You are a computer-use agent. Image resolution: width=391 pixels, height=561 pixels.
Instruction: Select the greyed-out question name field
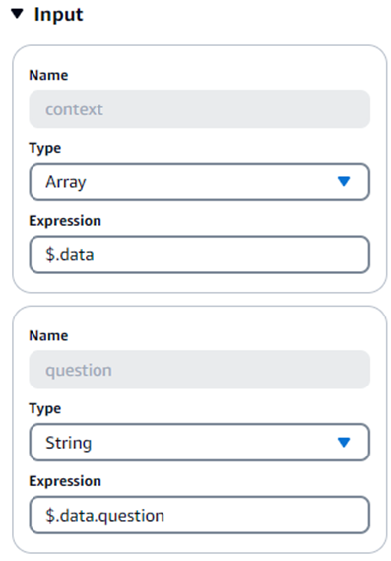coord(199,370)
